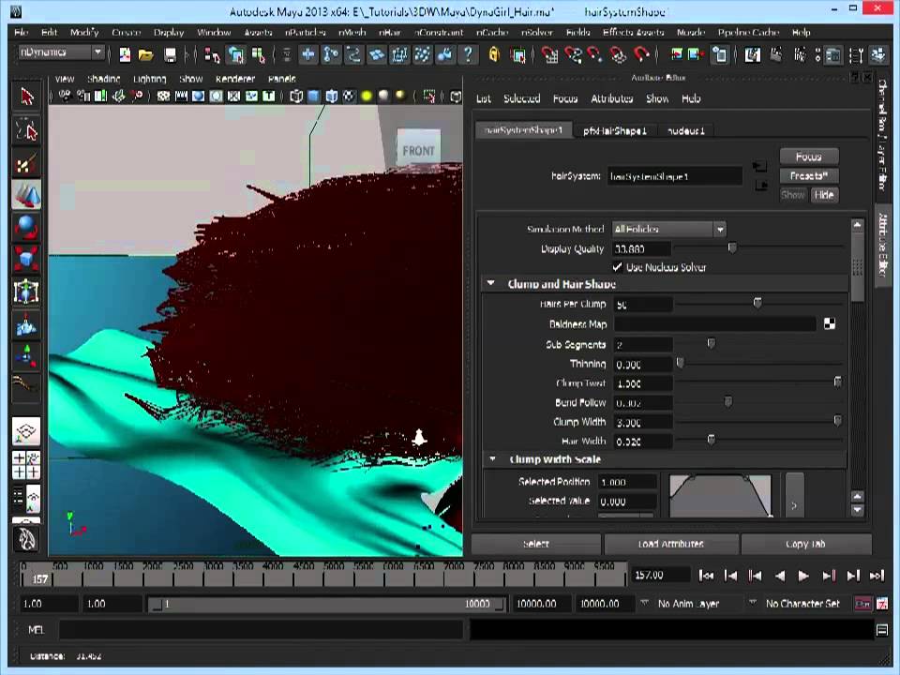Open the nCache menu
900x675 pixels.
pyautogui.click(x=492, y=32)
